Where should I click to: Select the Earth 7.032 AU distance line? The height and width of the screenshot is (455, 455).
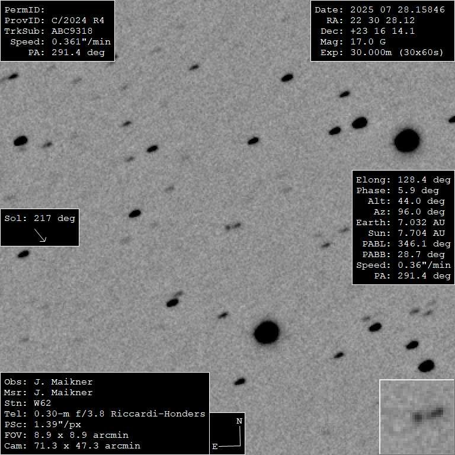pyautogui.click(x=403, y=222)
